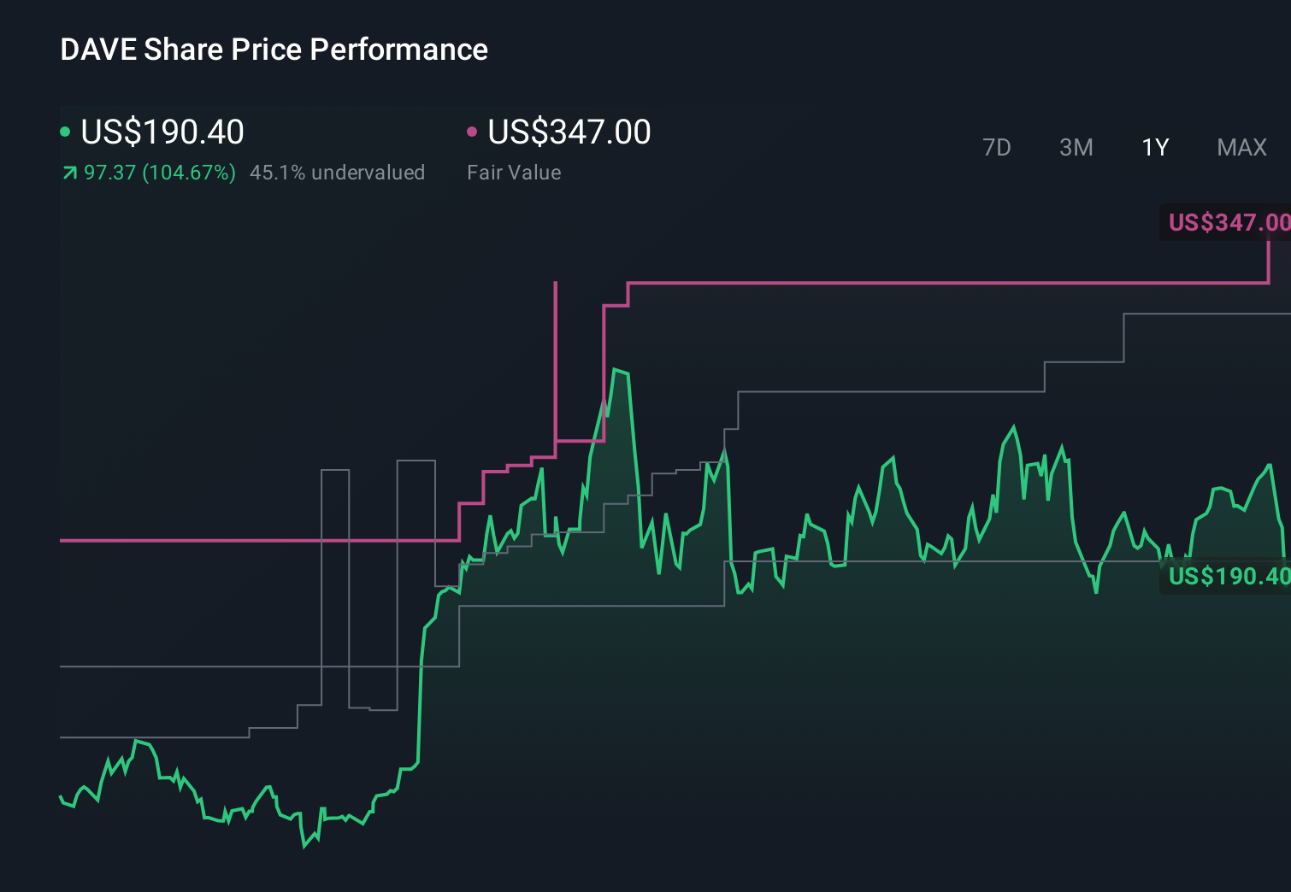Screen dimensions: 1291x892
Task: Select the 7D time range tab
Action: click(x=997, y=147)
